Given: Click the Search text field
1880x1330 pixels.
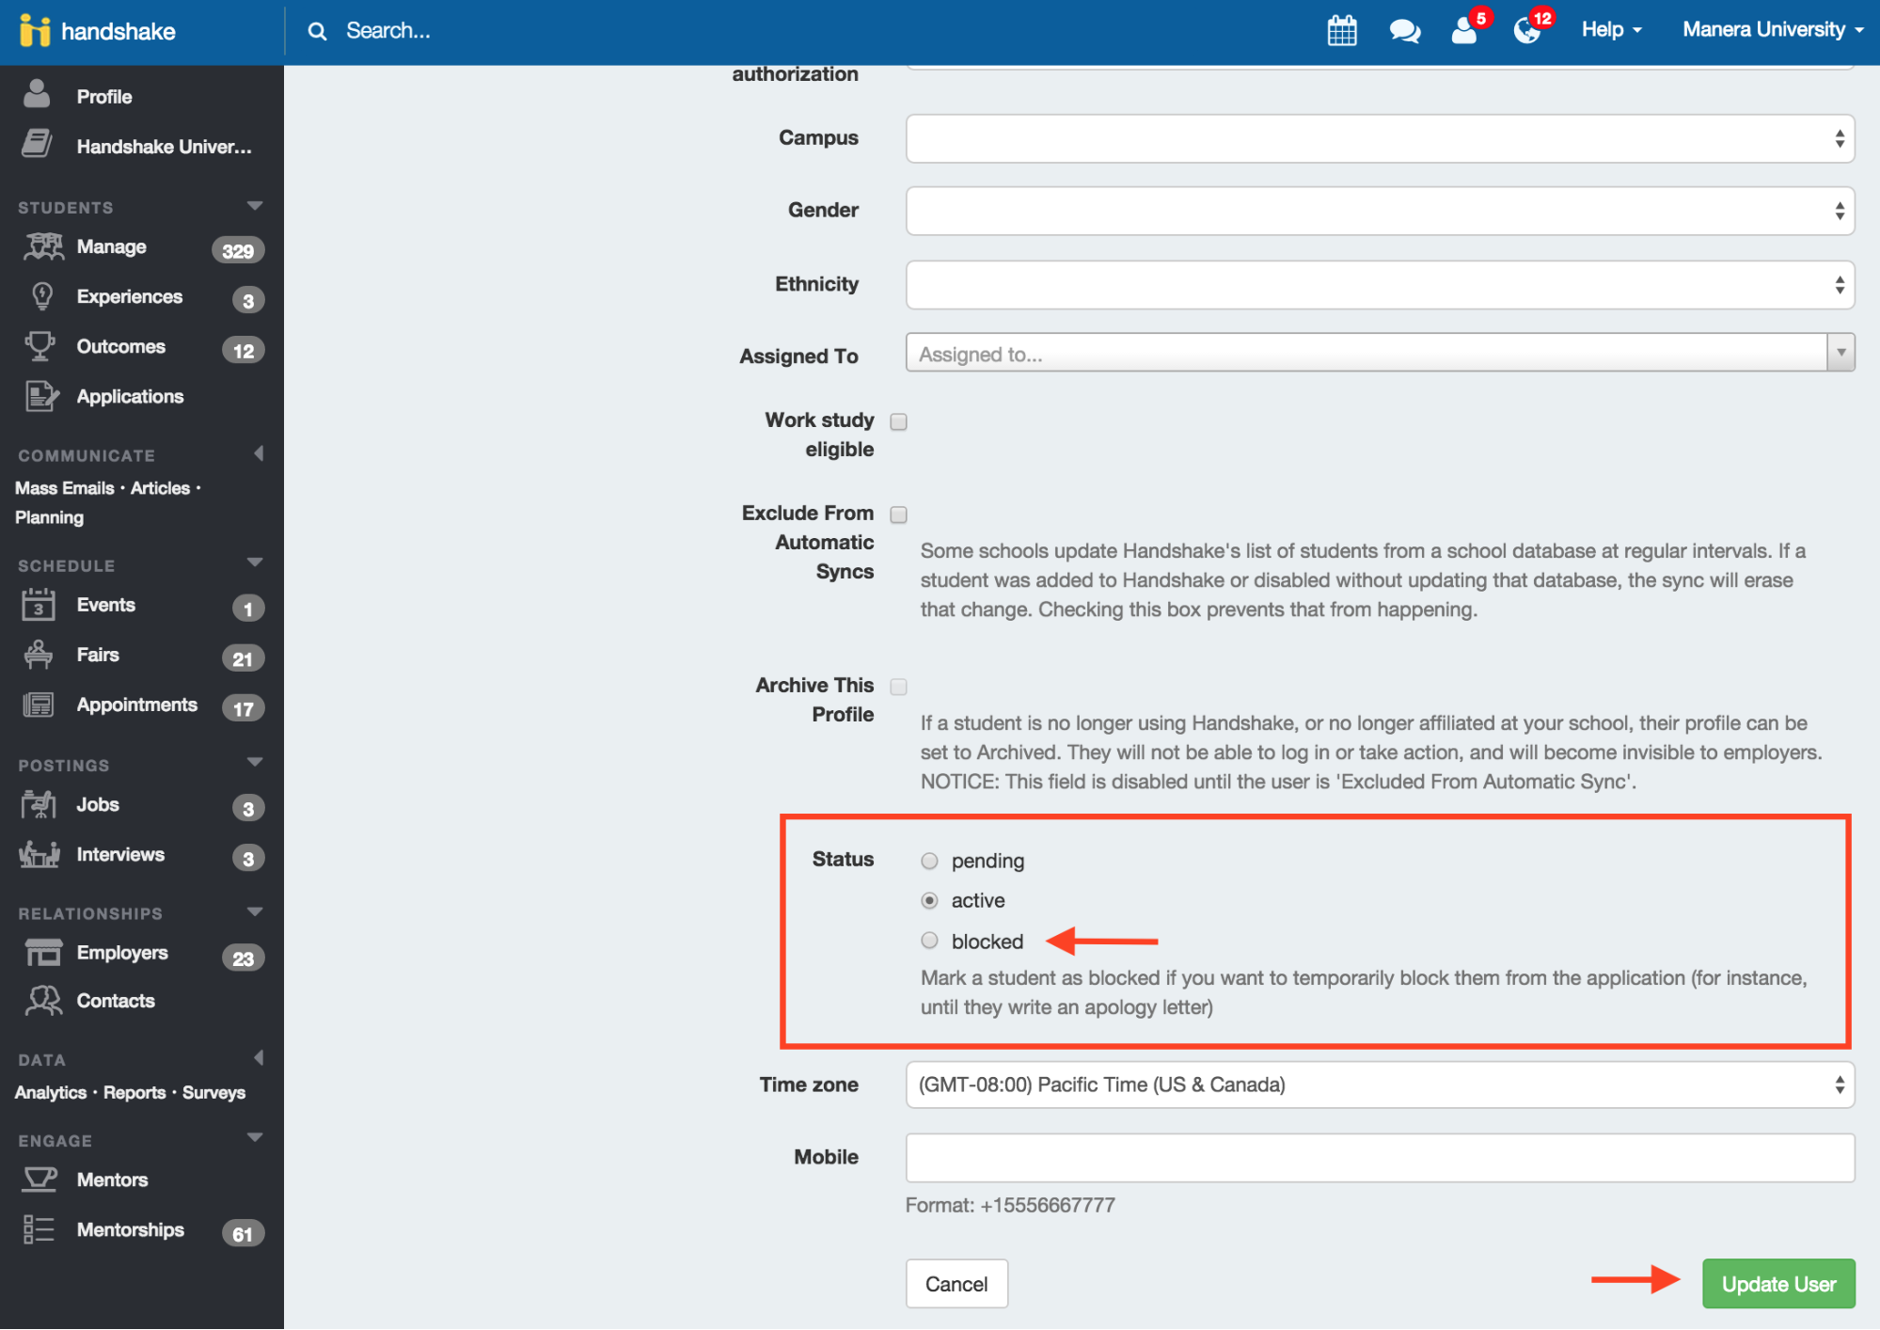Looking at the screenshot, I should point(387,31).
